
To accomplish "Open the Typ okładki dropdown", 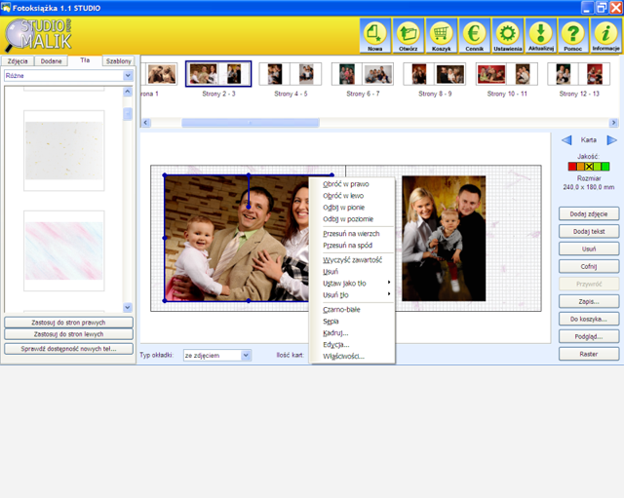I will [245, 356].
